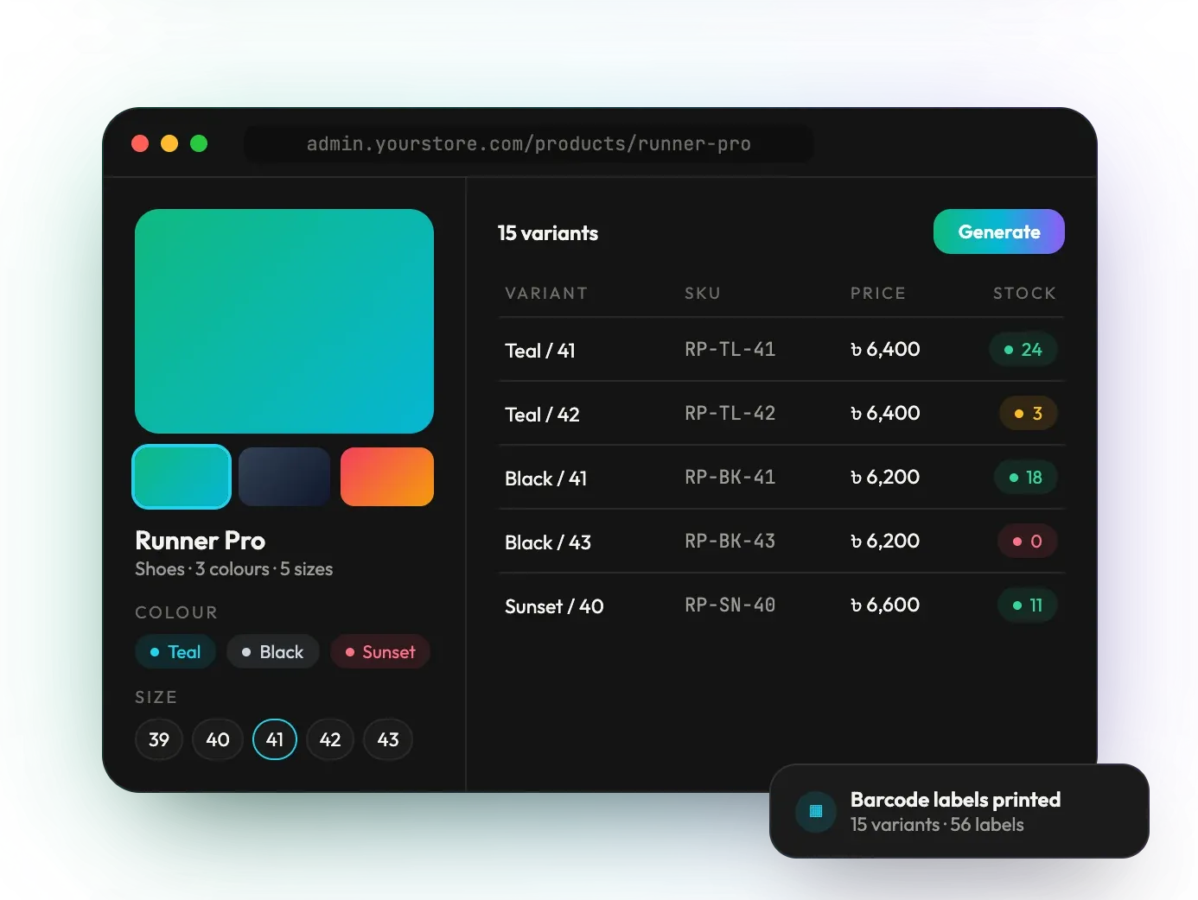
Task: Click the yellow minimize window dot
Action: [x=169, y=143]
